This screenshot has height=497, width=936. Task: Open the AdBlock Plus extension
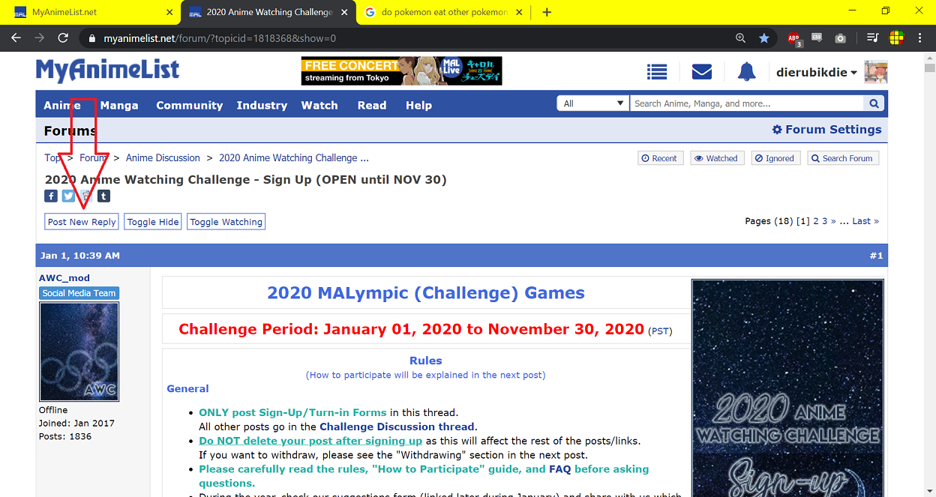click(x=793, y=38)
